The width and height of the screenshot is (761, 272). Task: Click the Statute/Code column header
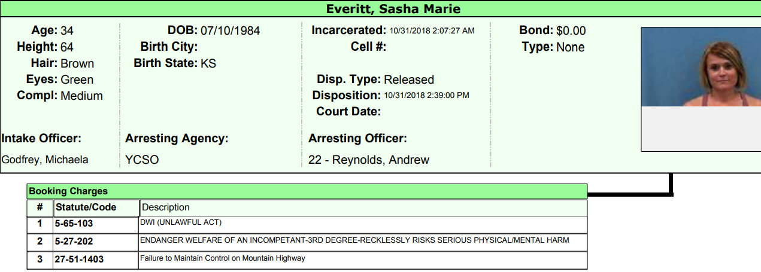(86, 207)
